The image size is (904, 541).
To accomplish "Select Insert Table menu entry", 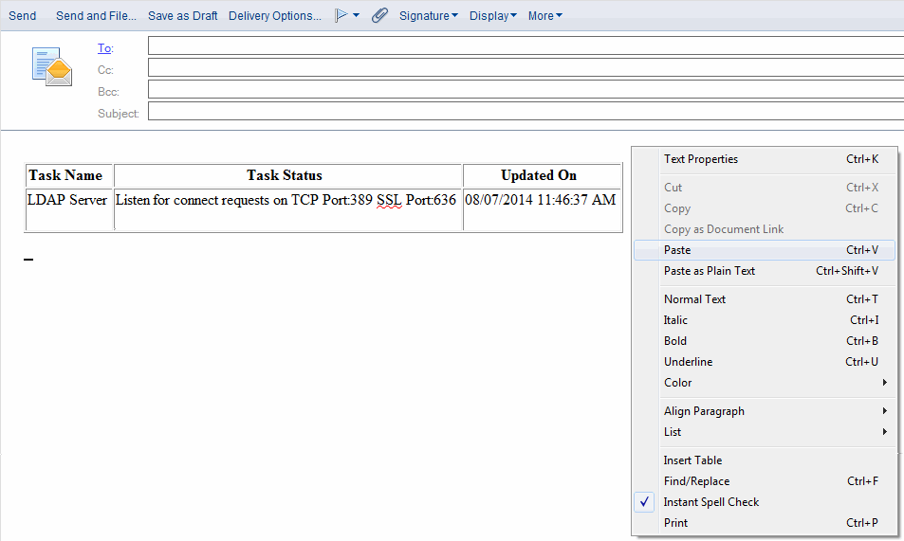I will [x=692, y=460].
